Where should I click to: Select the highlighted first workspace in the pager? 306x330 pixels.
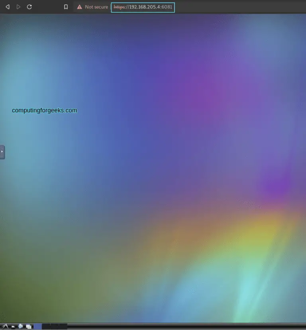(38, 326)
